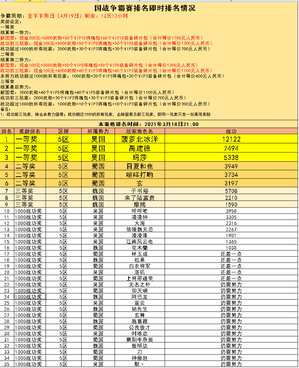Click the 玩家角色名 header cell
This screenshot has width=299, height=368.
pyautogui.click(x=140, y=131)
